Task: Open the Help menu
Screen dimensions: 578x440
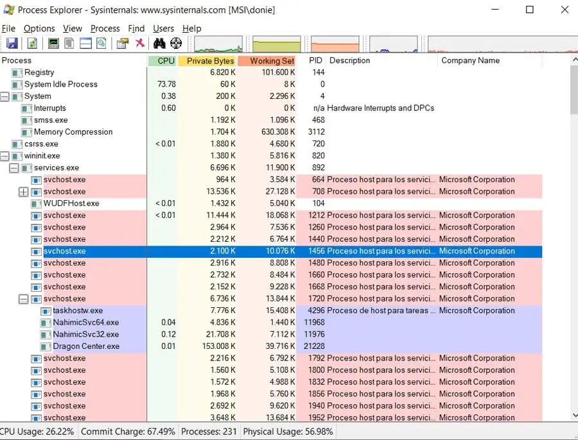Action: point(191,28)
